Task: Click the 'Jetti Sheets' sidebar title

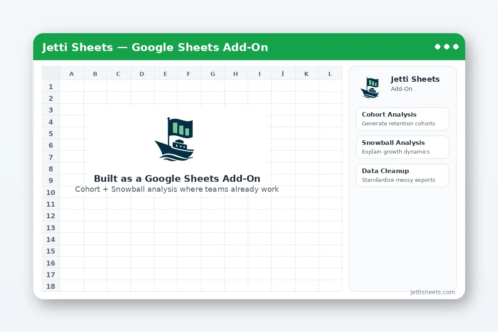Action: 415,79
